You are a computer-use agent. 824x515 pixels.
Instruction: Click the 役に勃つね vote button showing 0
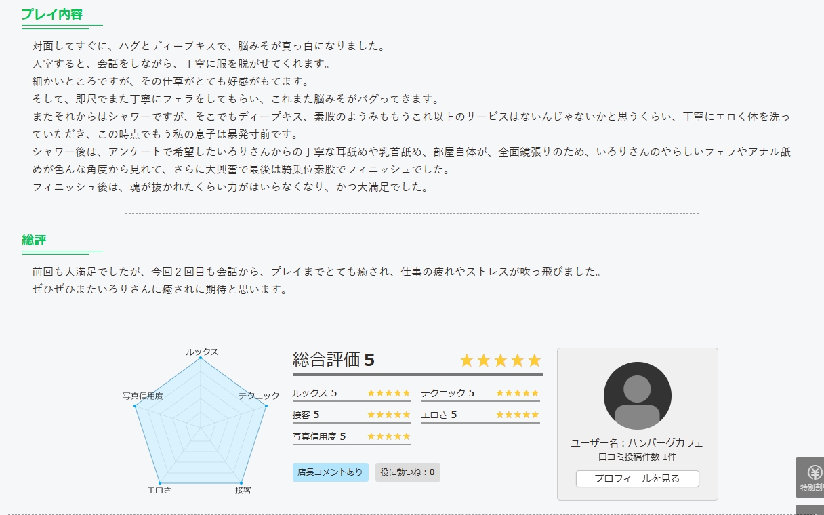(x=408, y=472)
